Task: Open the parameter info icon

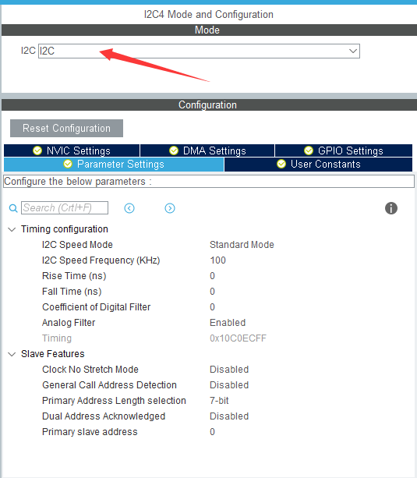Action: (x=391, y=208)
